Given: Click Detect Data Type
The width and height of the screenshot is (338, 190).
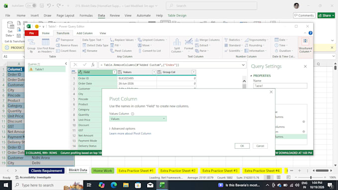Looking at the screenshot, I should pyautogui.click(x=95, y=45).
